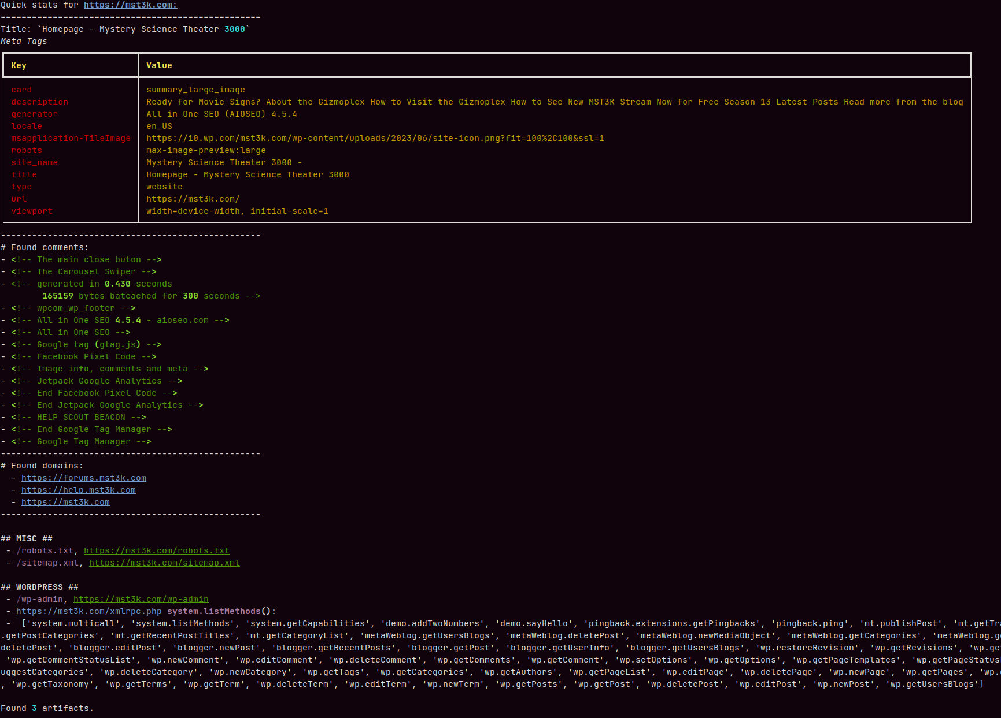The width and height of the screenshot is (1001, 718).
Task: Click the 'website' value
Action: pyautogui.click(x=164, y=187)
